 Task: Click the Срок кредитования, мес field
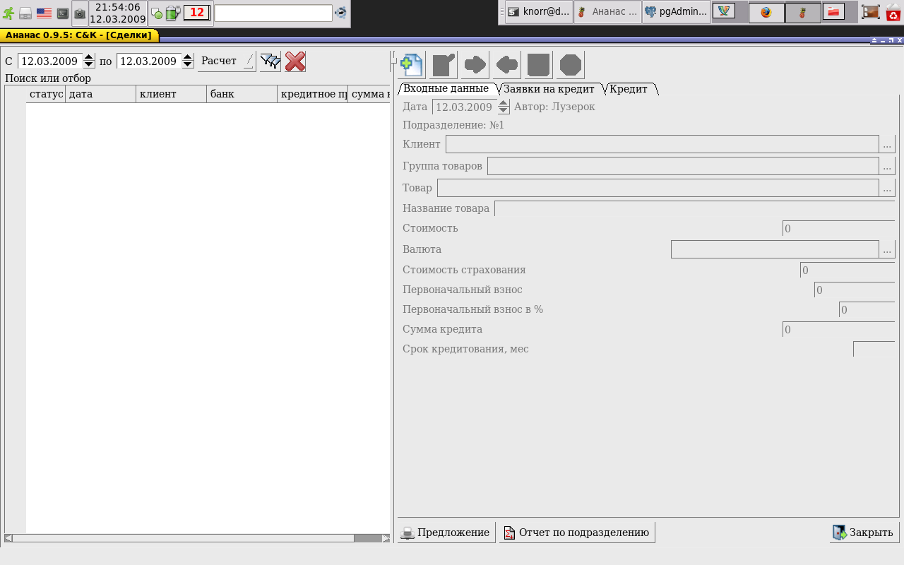[x=874, y=349]
